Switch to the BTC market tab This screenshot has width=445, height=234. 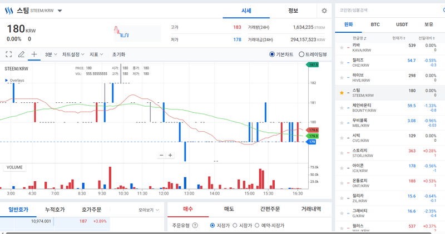pos(375,24)
